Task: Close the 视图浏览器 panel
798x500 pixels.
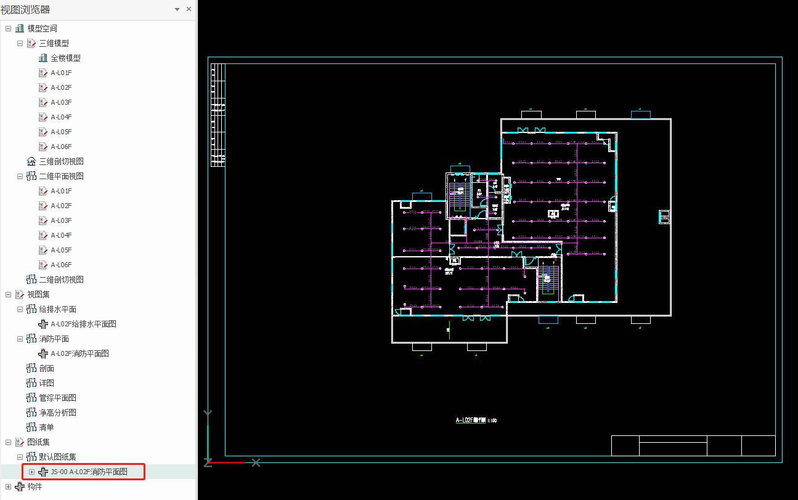Action: point(189,9)
